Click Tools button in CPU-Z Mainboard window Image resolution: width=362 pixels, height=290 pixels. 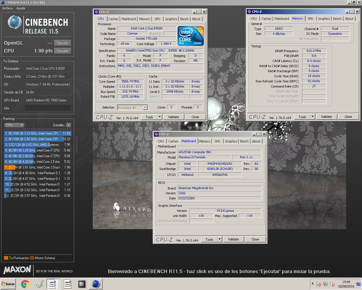tap(209, 239)
